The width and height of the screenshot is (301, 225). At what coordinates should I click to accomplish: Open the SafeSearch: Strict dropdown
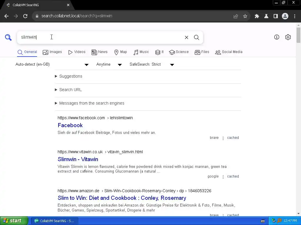152,64
